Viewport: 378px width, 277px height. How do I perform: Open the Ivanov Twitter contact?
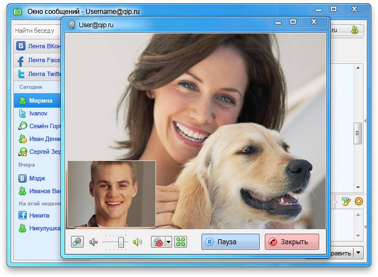coord(37,113)
